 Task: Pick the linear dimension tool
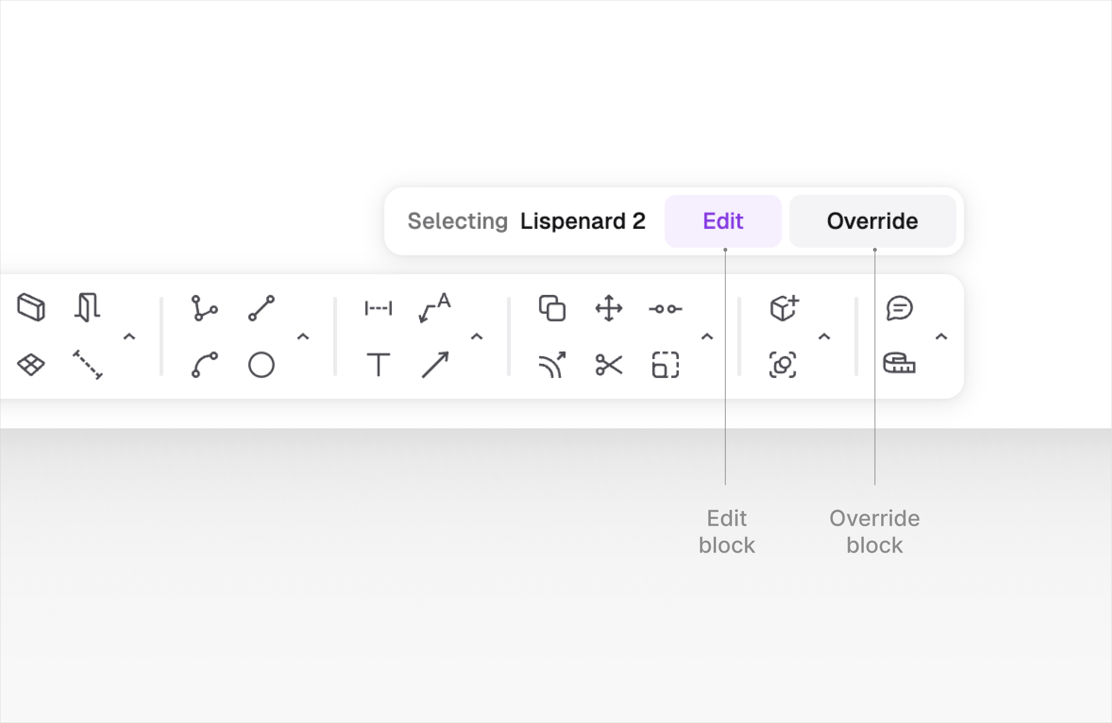click(379, 308)
